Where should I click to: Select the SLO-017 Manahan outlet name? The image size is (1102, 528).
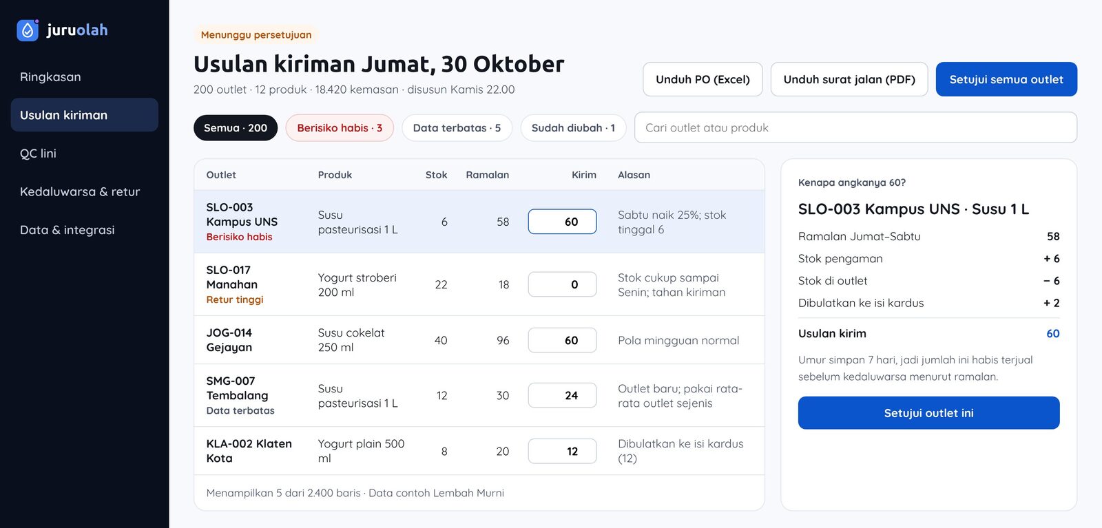click(x=232, y=277)
